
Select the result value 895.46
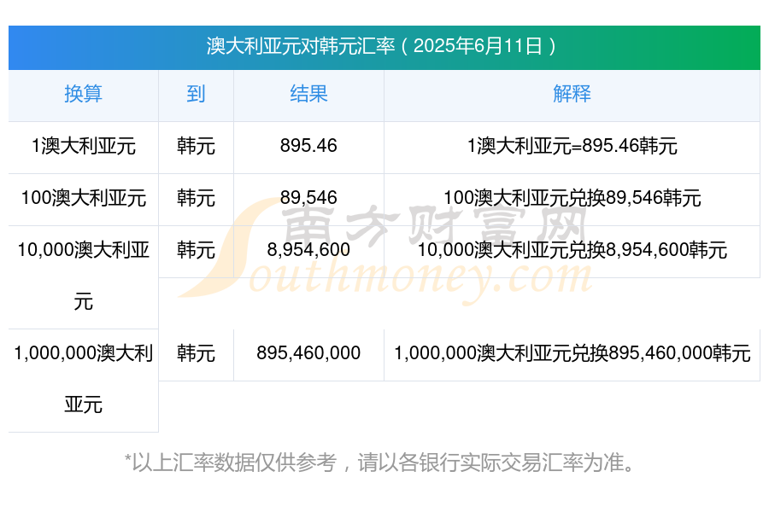click(x=308, y=146)
